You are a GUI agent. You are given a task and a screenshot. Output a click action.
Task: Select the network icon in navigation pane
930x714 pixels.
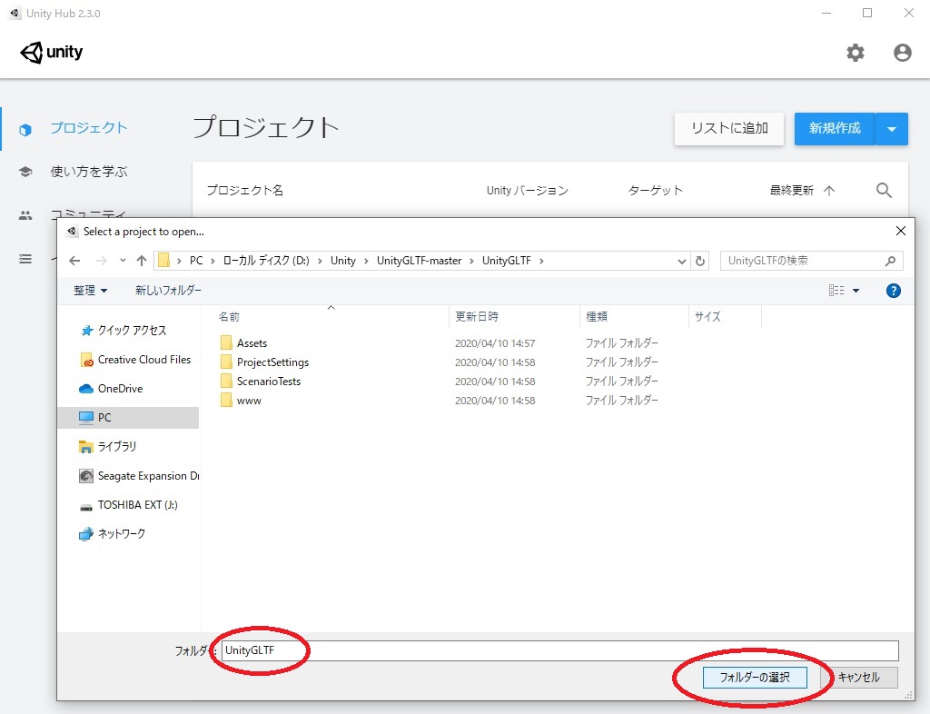86,534
